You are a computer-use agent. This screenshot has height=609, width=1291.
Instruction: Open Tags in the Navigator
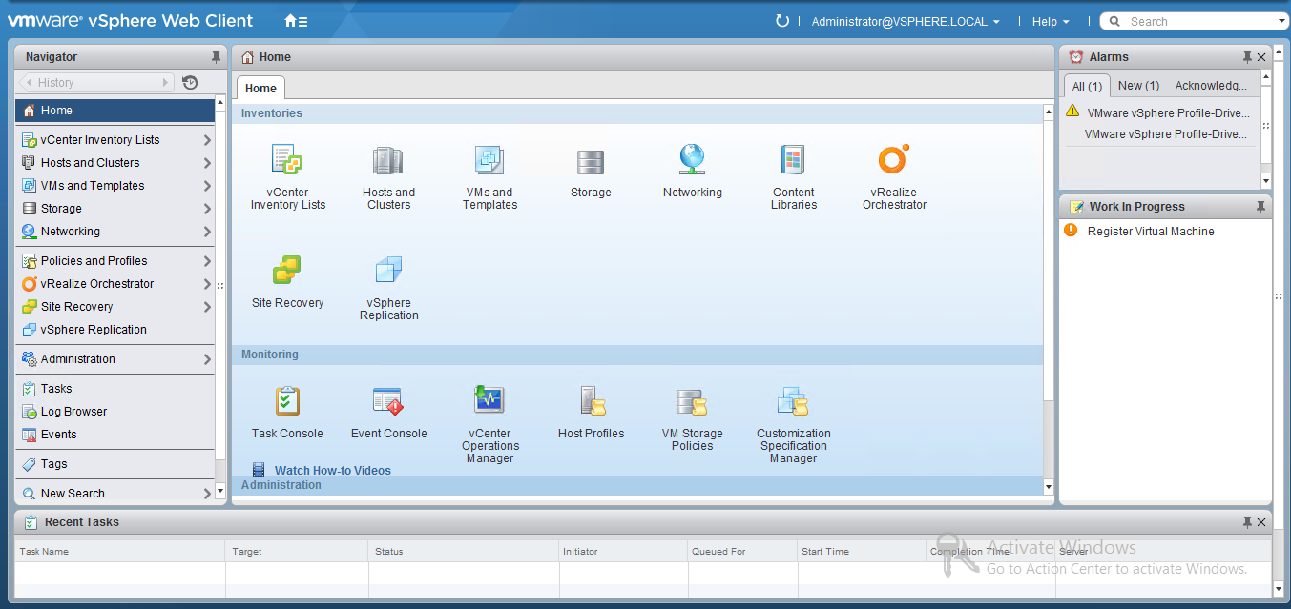click(x=115, y=464)
